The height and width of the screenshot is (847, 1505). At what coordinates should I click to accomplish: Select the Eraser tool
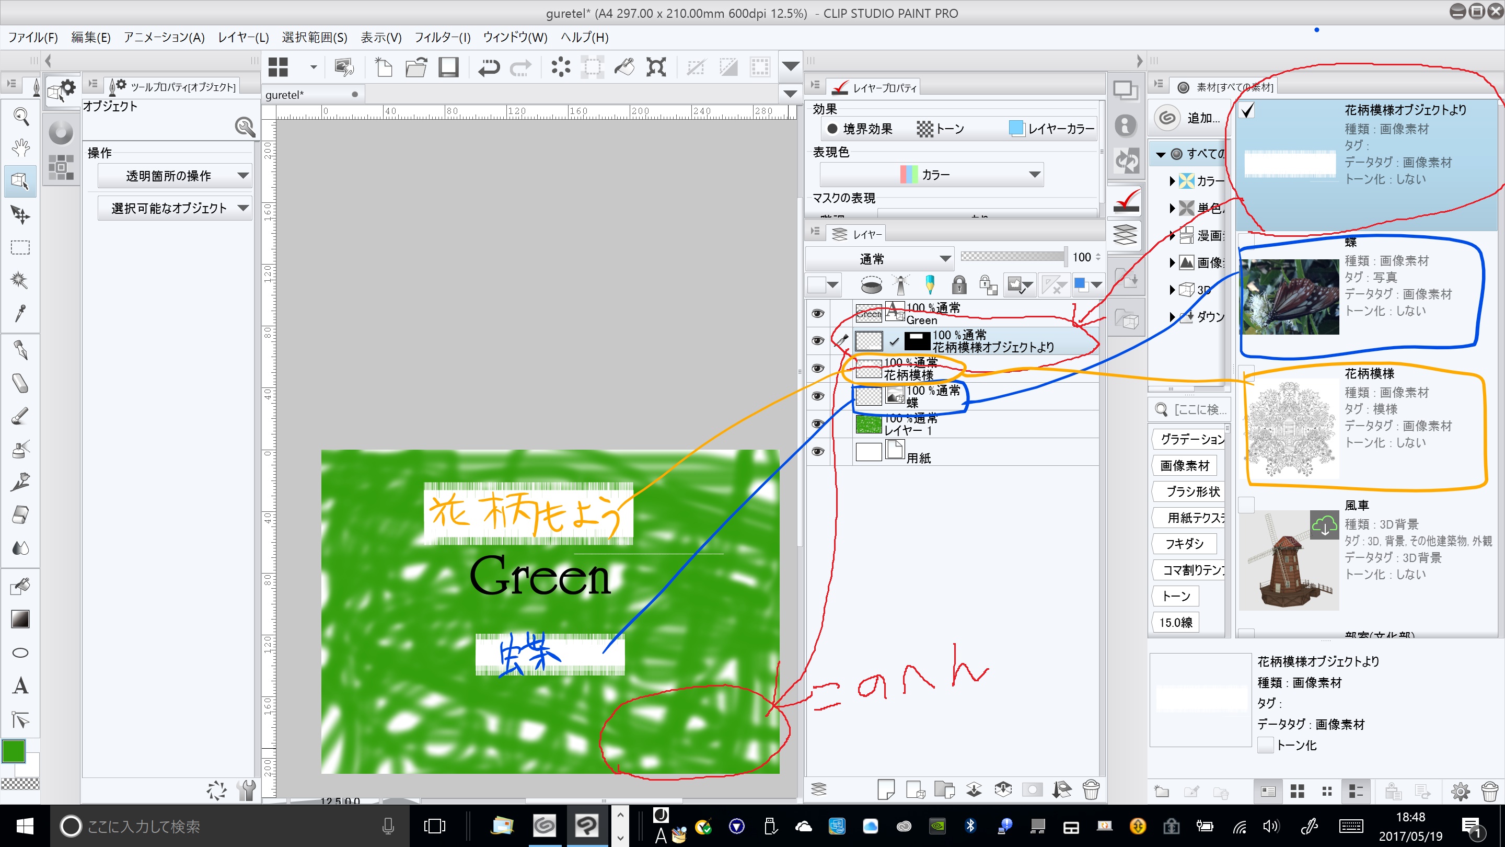pos(20,515)
